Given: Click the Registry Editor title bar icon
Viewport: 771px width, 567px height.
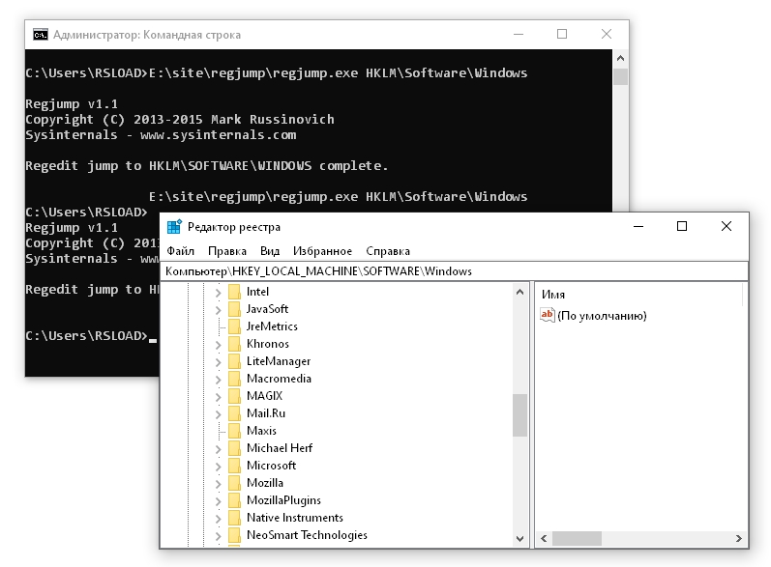Looking at the screenshot, I should click(x=174, y=226).
